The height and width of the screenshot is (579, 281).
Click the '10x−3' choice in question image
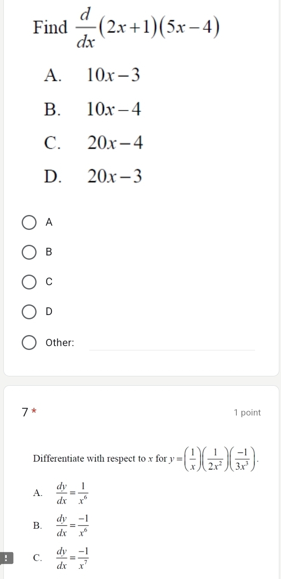[x=113, y=76]
